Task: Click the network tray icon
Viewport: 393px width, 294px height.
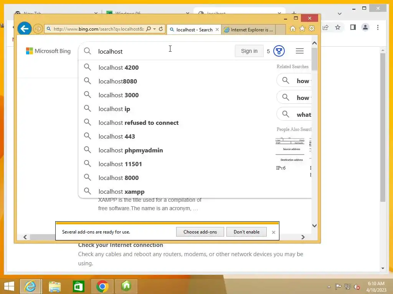Action: (x=348, y=286)
